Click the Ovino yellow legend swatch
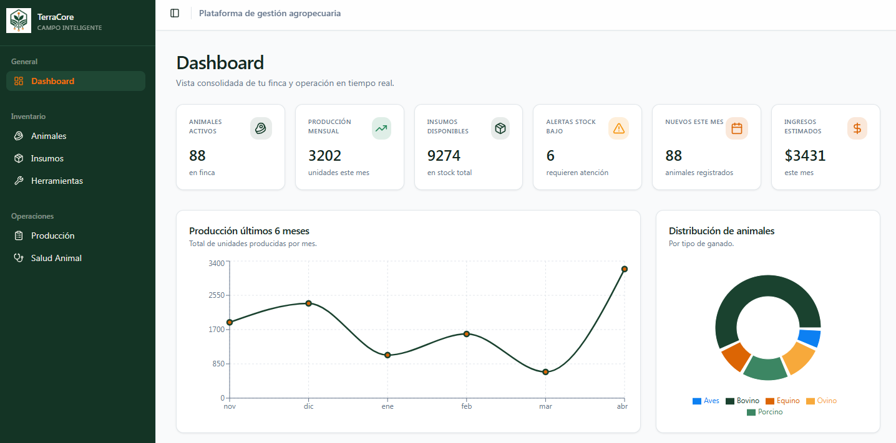896x443 pixels. [811, 401]
